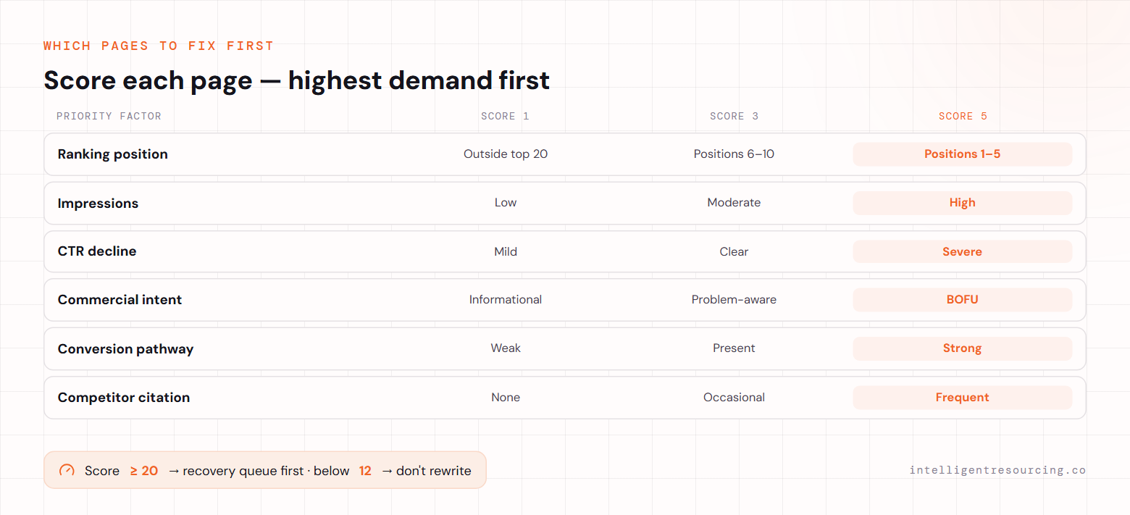The width and height of the screenshot is (1130, 515).
Task: Click the 'Moderate' impressions cell
Action: point(734,203)
